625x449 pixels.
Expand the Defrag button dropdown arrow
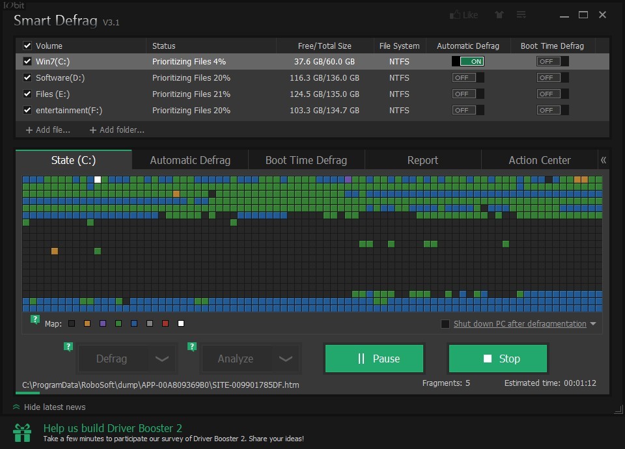click(162, 359)
